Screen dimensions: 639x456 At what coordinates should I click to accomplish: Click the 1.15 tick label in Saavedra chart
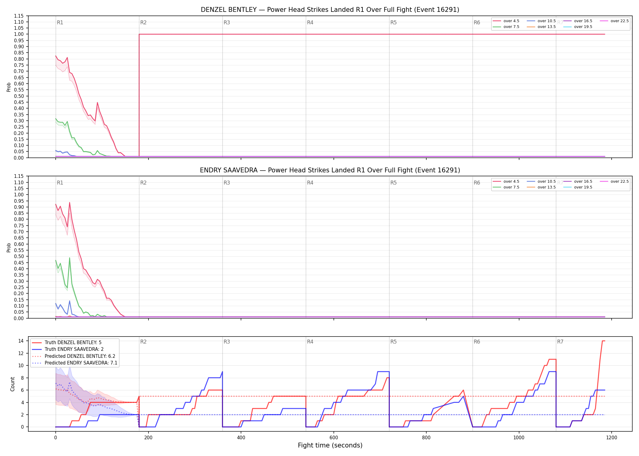(19, 176)
